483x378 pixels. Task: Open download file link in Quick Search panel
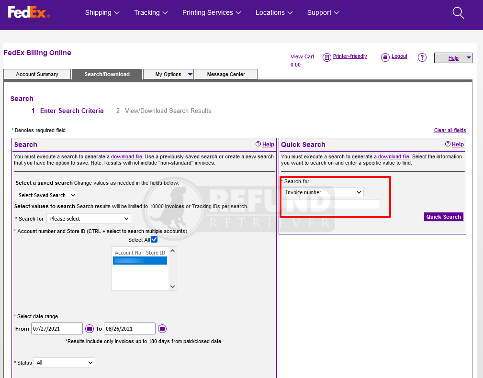(x=393, y=156)
